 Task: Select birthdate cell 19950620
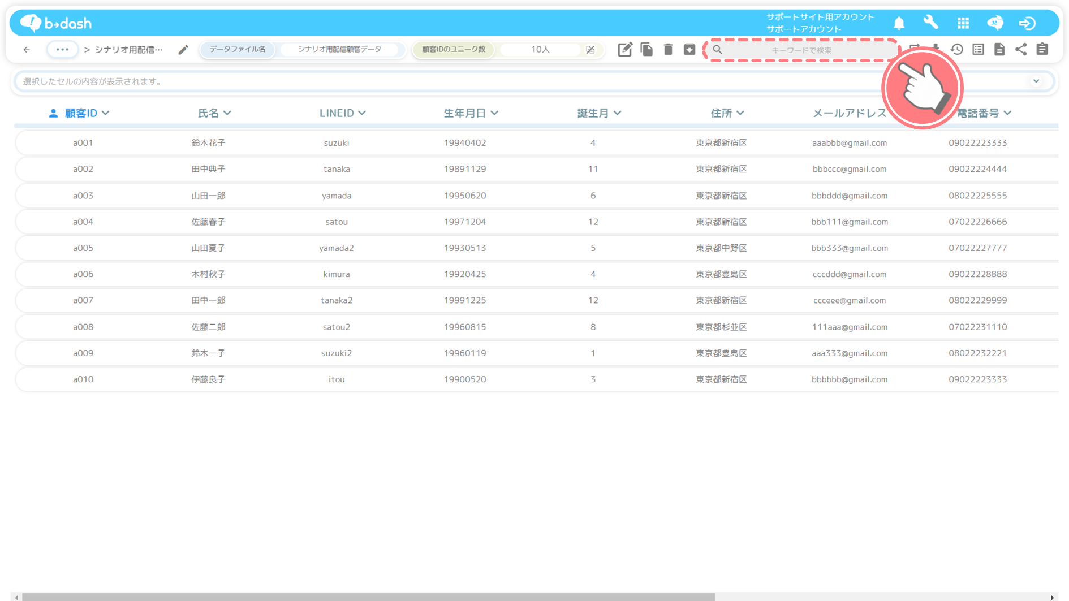point(465,196)
